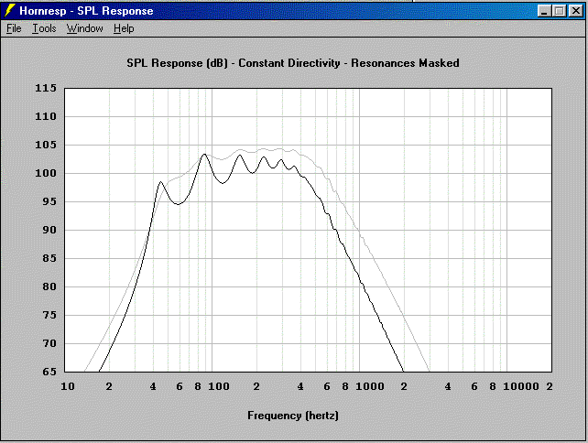Click the 1000 Hz x-axis label
Image resolution: width=588 pixels, height=443 pixels.
[x=370, y=386]
